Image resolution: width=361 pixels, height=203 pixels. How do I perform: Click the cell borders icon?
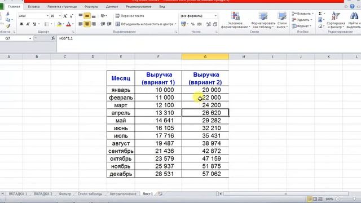[46, 24]
